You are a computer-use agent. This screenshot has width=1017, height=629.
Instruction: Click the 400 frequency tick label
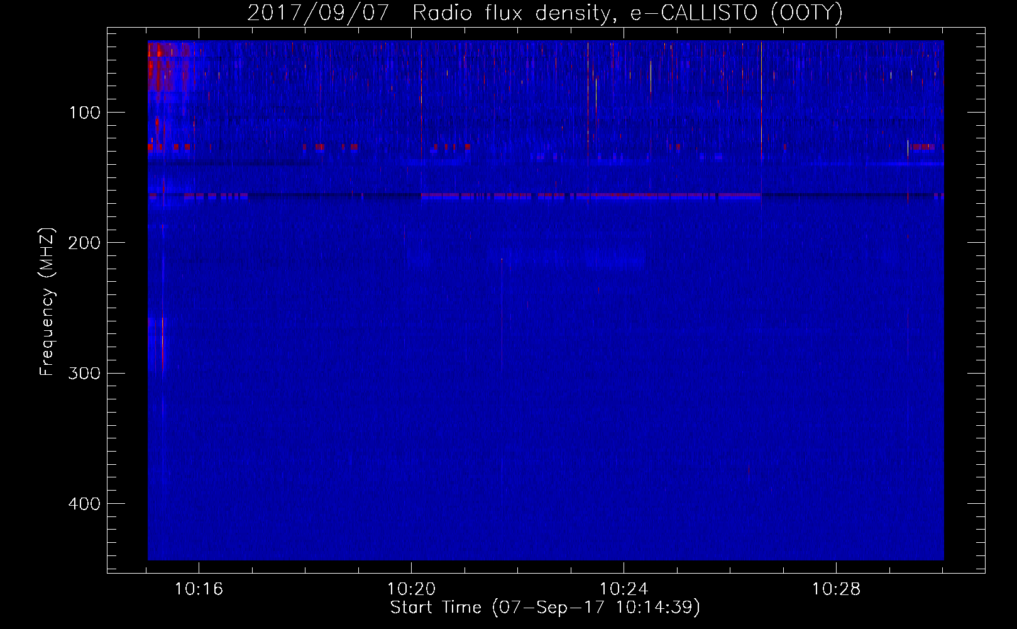[x=84, y=504]
